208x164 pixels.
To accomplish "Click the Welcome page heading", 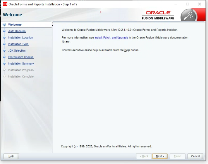I will click(13, 15).
